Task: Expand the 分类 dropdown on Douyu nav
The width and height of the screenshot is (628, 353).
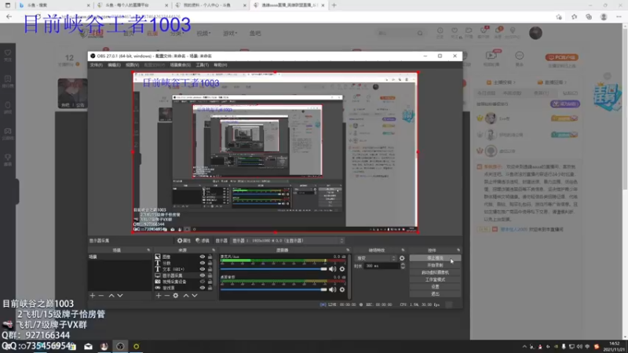Action: coord(176,33)
